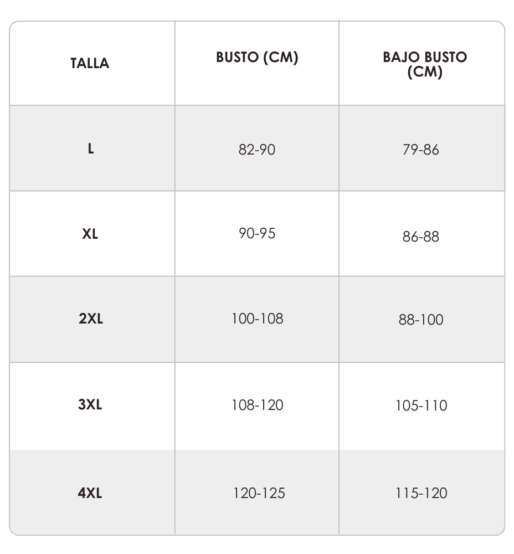
Task: Click the 90-95 bust value
Action: (257, 233)
